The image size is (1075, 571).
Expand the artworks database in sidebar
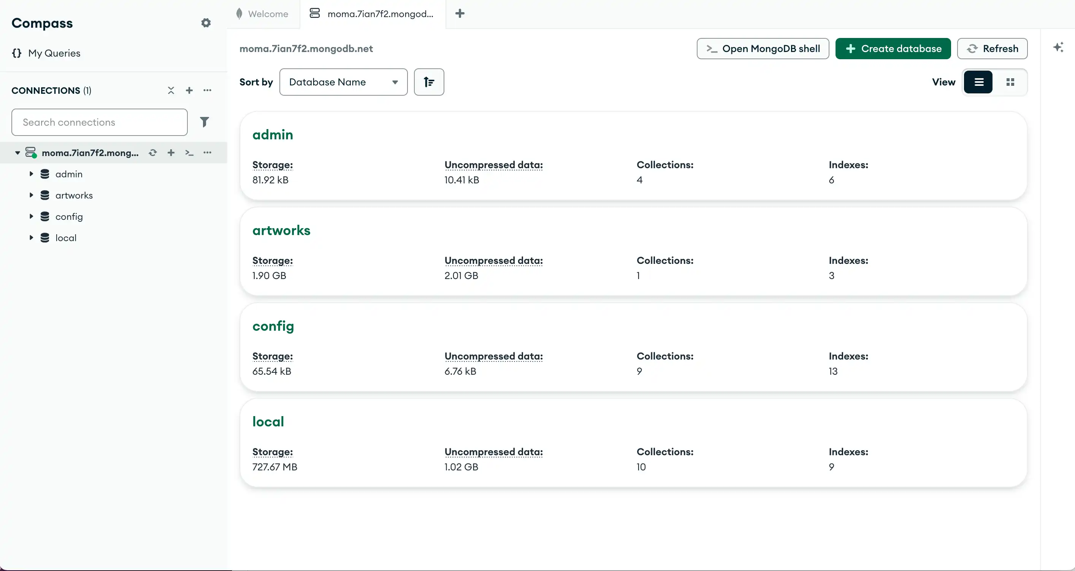pyautogui.click(x=31, y=195)
